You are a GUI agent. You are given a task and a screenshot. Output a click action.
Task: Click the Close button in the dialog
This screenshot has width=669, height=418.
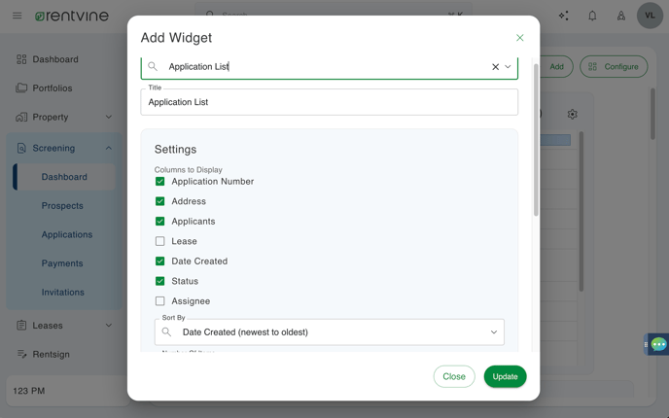[x=454, y=376]
